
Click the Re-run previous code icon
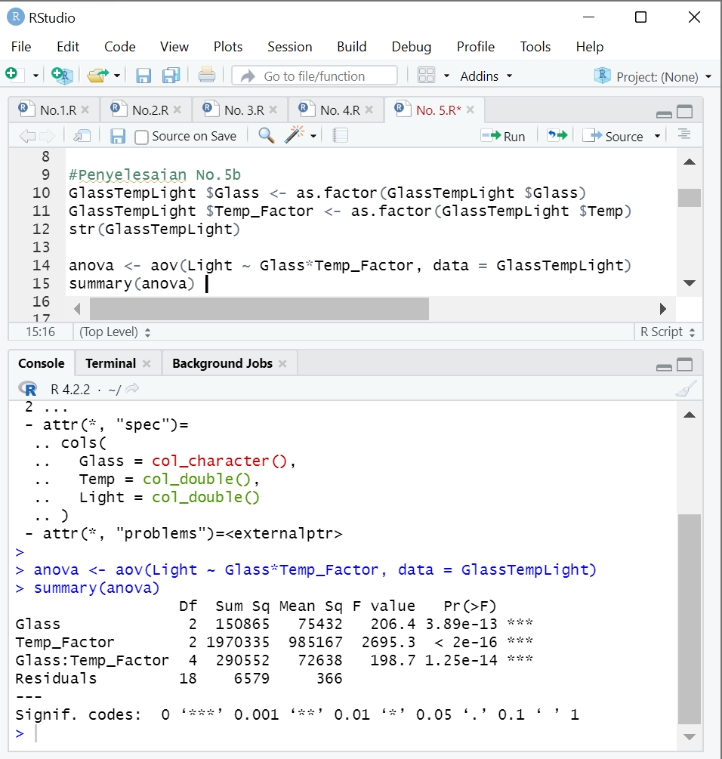coord(557,136)
